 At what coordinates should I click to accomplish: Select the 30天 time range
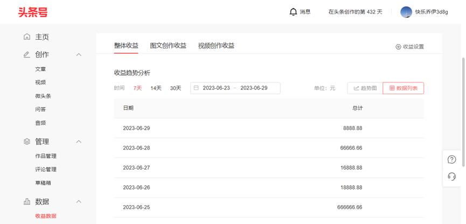(176, 88)
